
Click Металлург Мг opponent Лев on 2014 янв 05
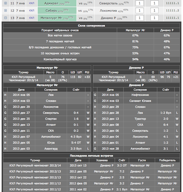[x=51, y=95]
